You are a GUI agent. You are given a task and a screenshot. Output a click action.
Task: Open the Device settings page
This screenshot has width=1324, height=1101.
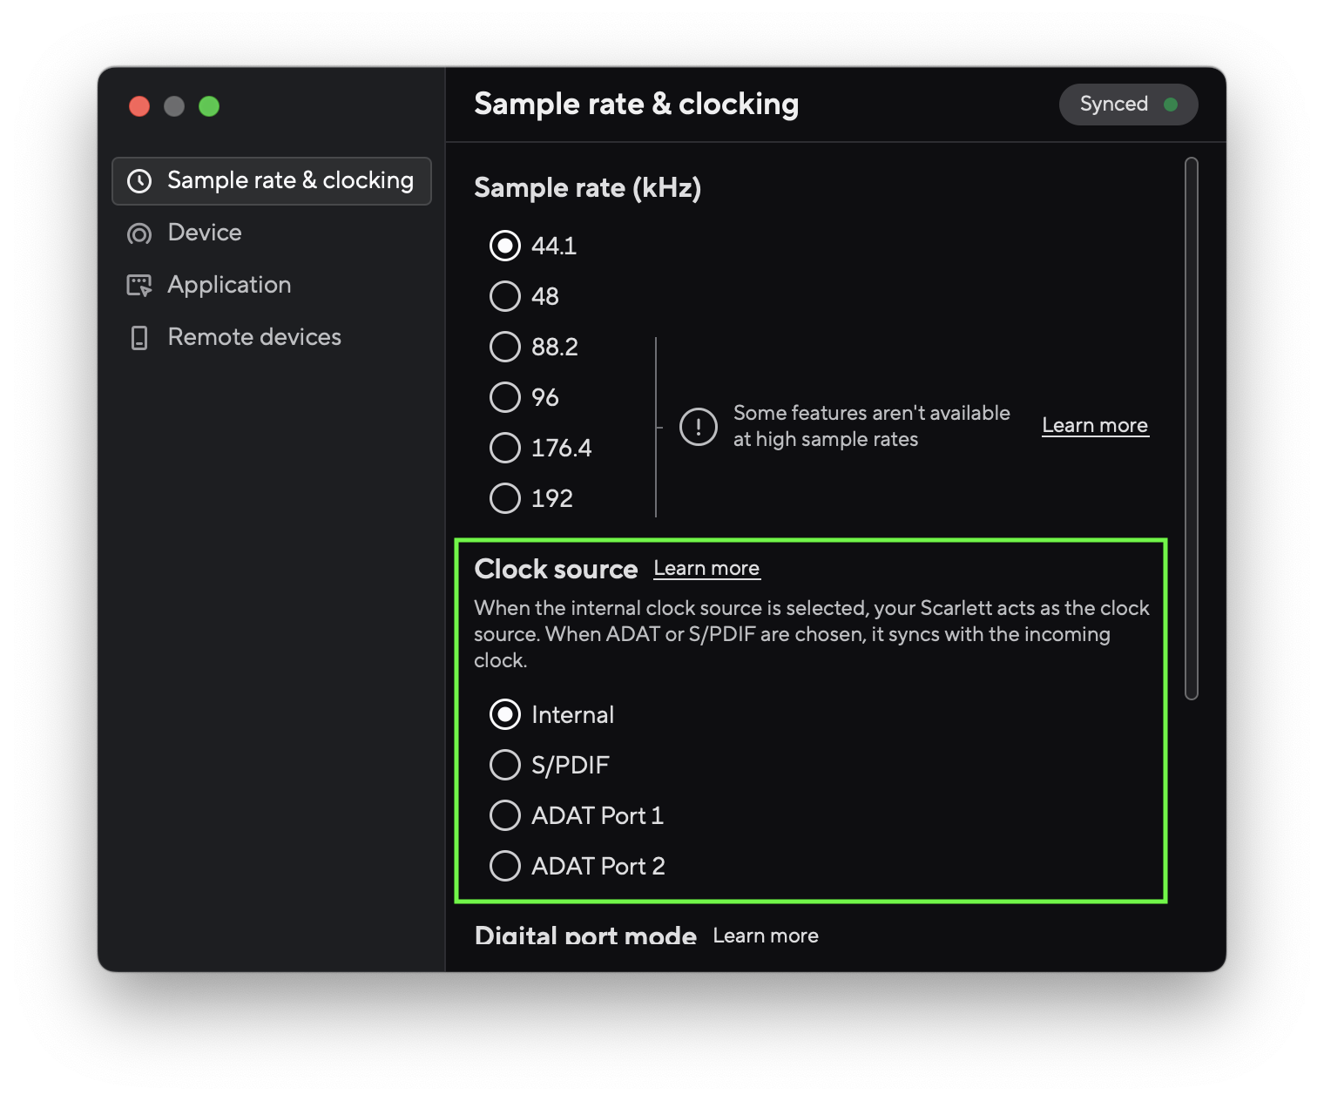tap(205, 233)
